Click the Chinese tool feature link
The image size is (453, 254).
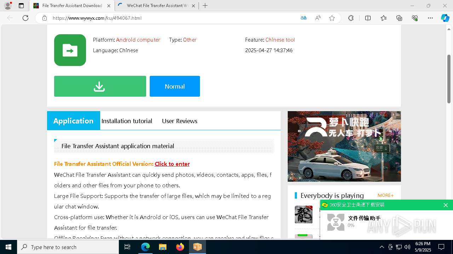click(x=280, y=40)
